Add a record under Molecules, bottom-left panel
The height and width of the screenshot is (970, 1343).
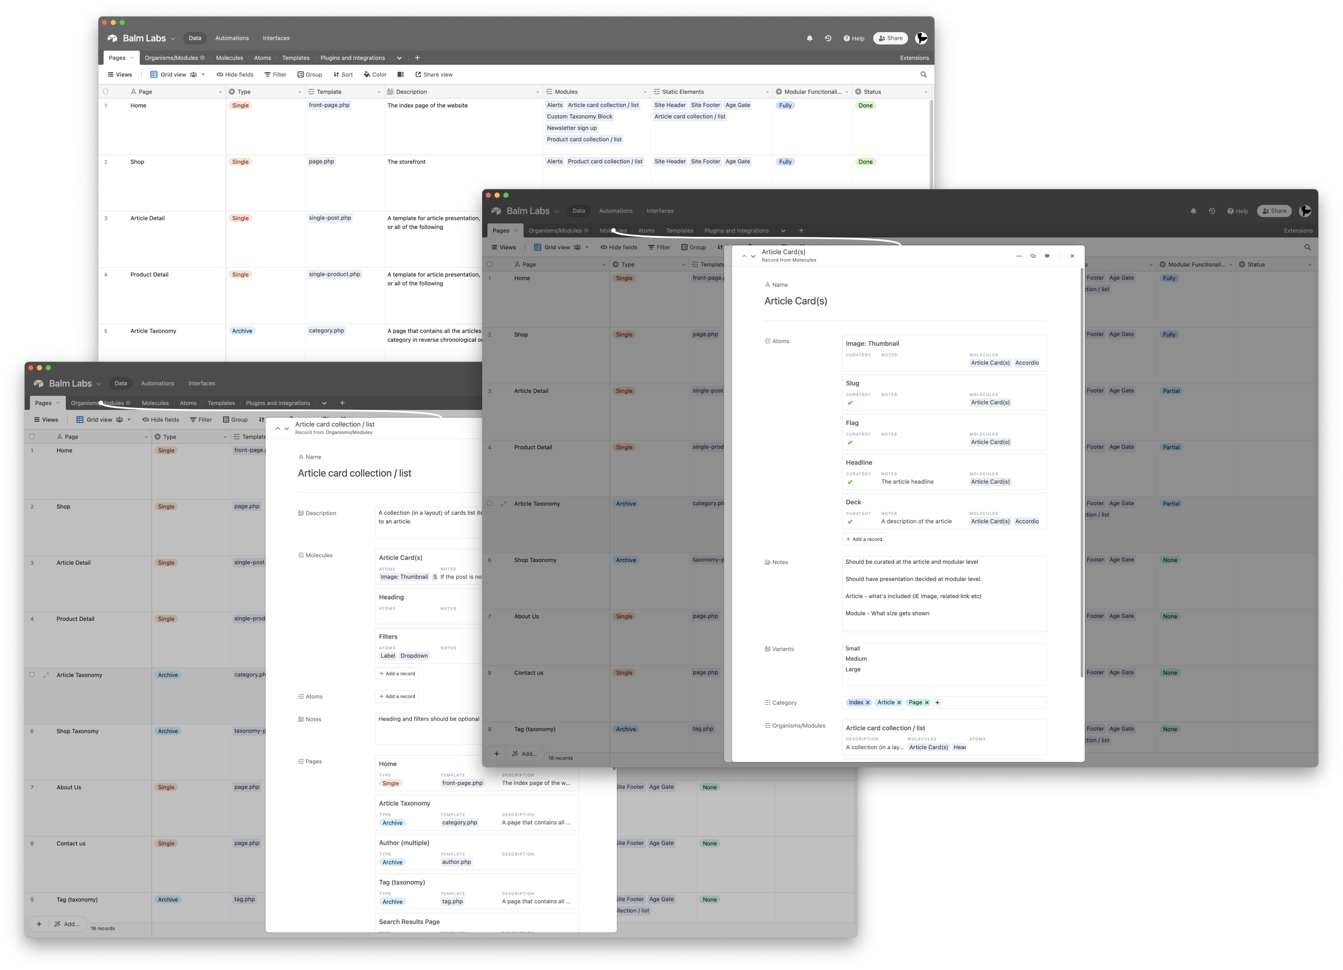pyautogui.click(x=397, y=673)
